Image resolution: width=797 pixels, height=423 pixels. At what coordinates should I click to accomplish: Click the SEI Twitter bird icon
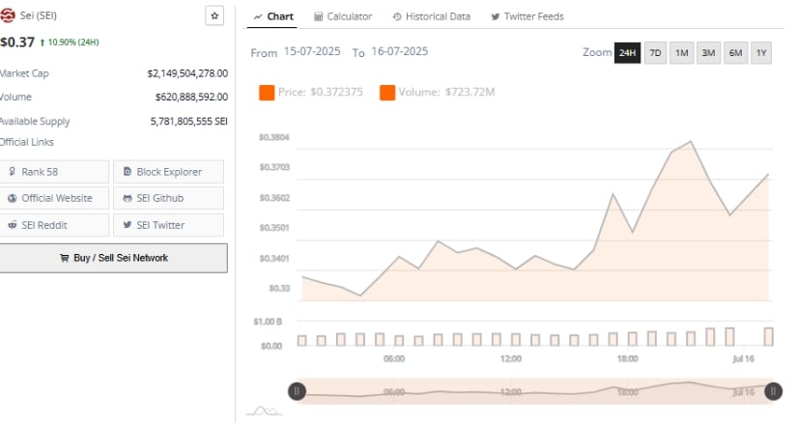coord(128,225)
